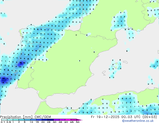Pick the 15–20 mm legend color box
The width and height of the screenshot is (159, 123).
[39, 120]
